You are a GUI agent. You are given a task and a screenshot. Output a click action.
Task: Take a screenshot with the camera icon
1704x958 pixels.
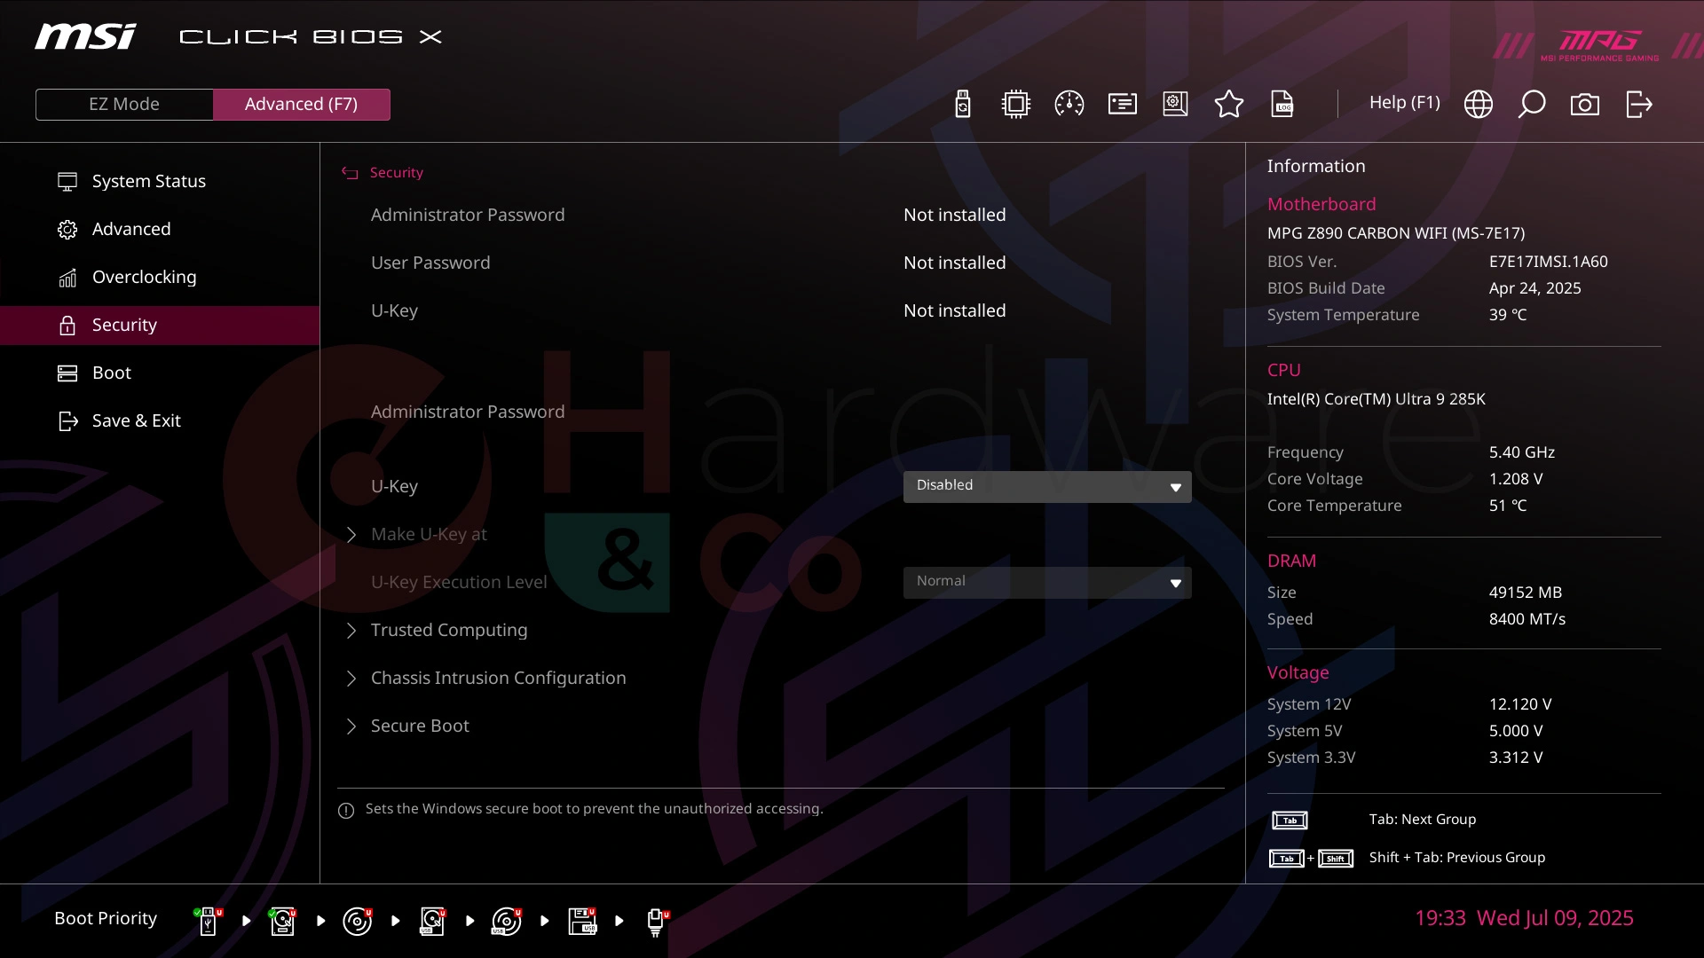coord(1584,105)
